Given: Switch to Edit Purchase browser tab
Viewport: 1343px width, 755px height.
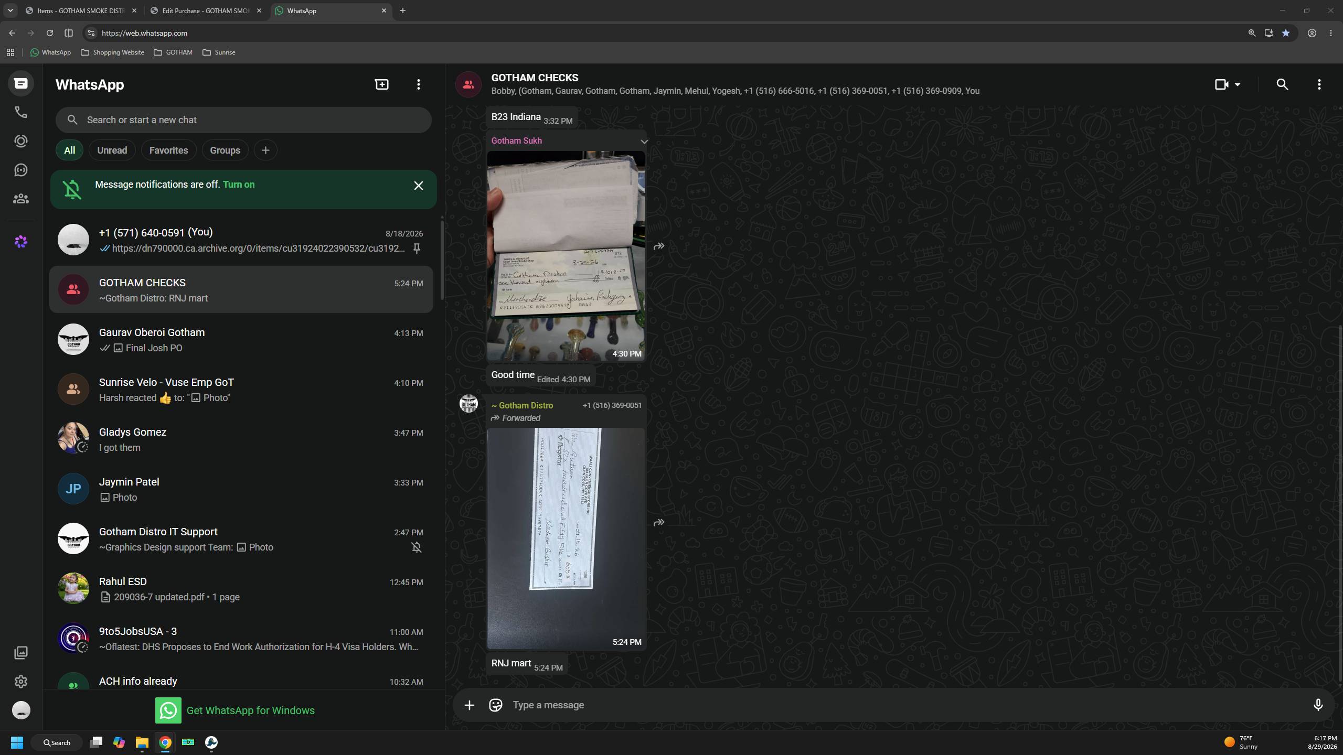Looking at the screenshot, I should [x=206, y=10].
